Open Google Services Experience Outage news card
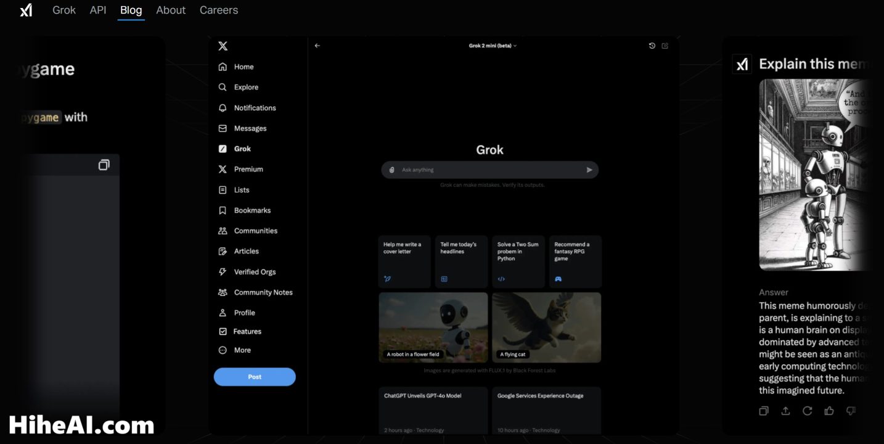This screenshot has width=884, height=444. 547,411
